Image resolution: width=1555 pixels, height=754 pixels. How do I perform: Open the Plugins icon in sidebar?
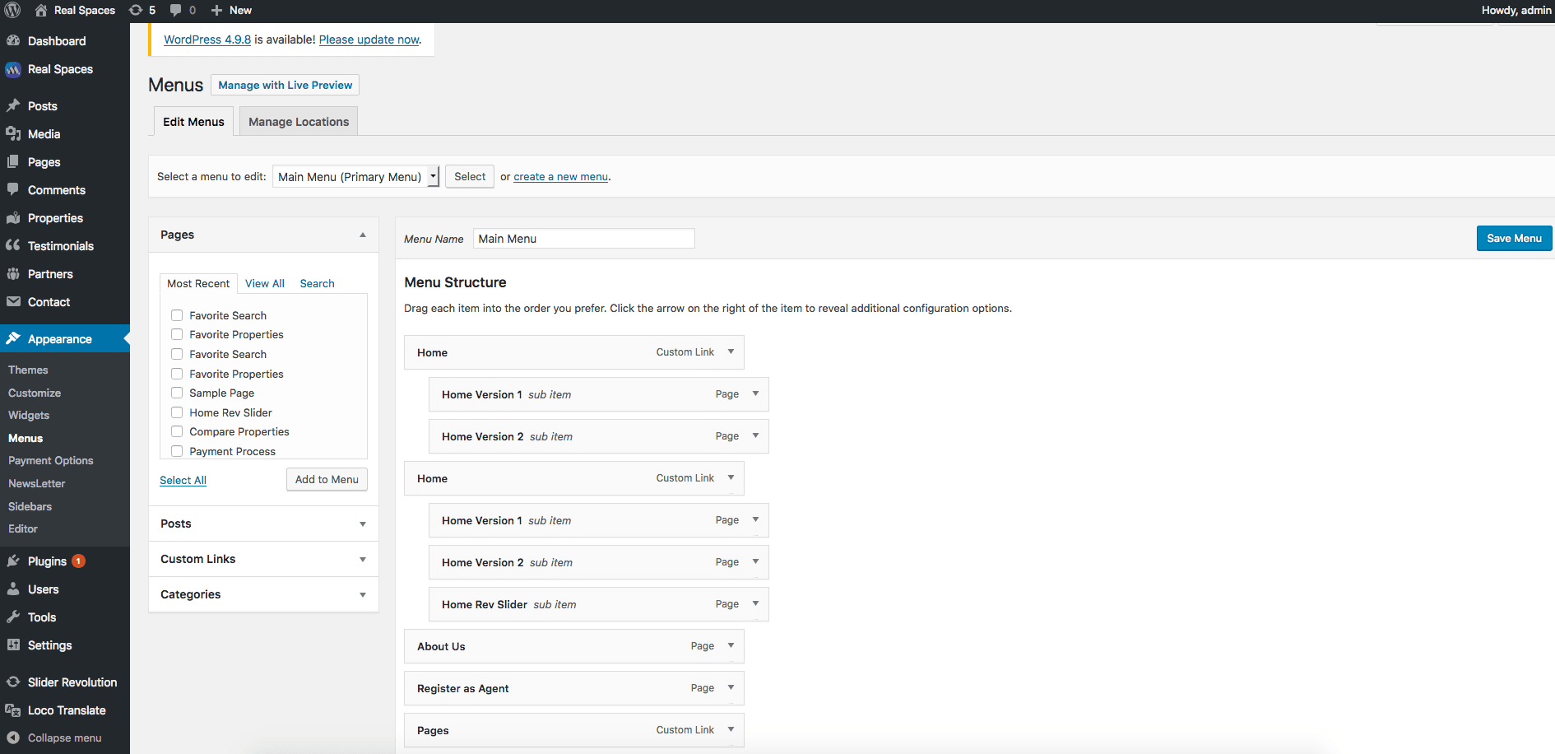(x=13, y=561)
